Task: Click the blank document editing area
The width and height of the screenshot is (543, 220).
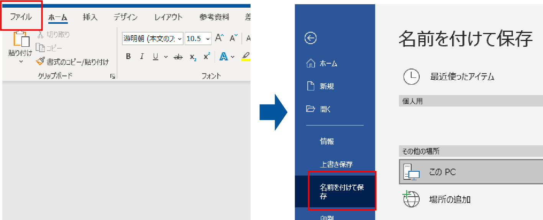Action: coord(126,150)
